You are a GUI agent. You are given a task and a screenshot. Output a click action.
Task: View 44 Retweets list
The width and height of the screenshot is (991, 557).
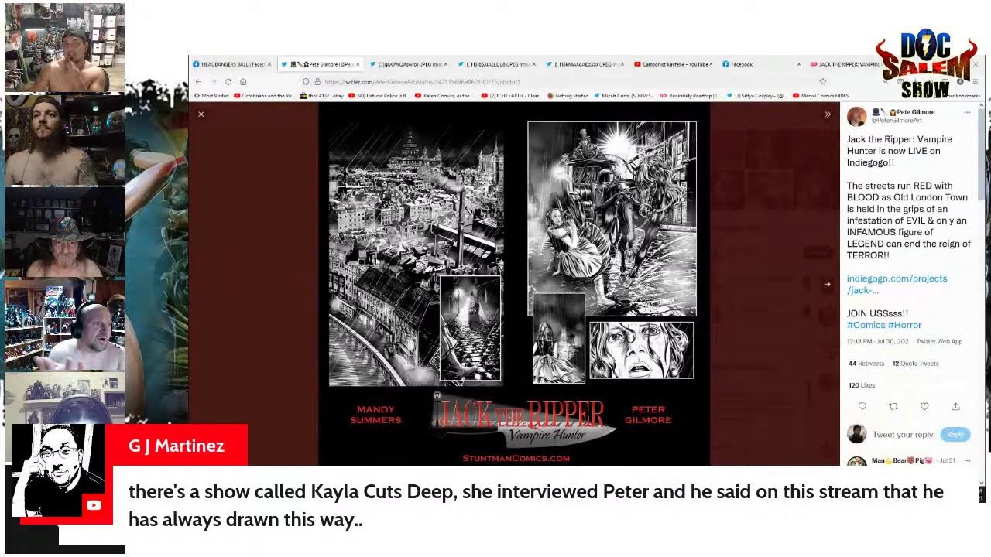coord(866,364)
